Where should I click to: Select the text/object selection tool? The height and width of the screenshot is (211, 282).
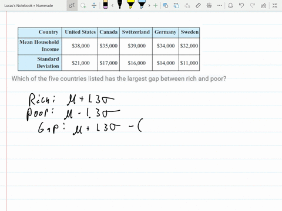click(72, 5)
